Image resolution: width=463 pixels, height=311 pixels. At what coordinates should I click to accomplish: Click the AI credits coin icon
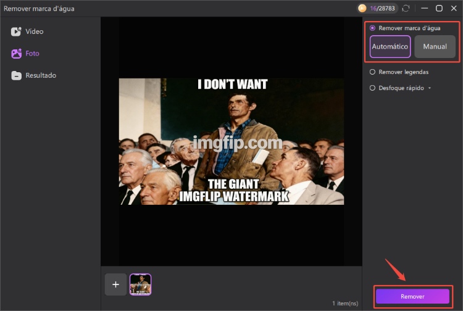(362, 9)
